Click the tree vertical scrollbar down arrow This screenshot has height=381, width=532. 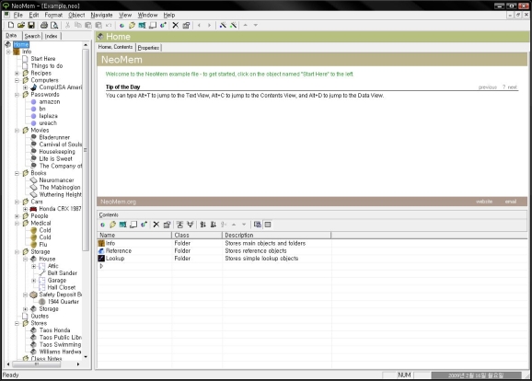point(86,357)
